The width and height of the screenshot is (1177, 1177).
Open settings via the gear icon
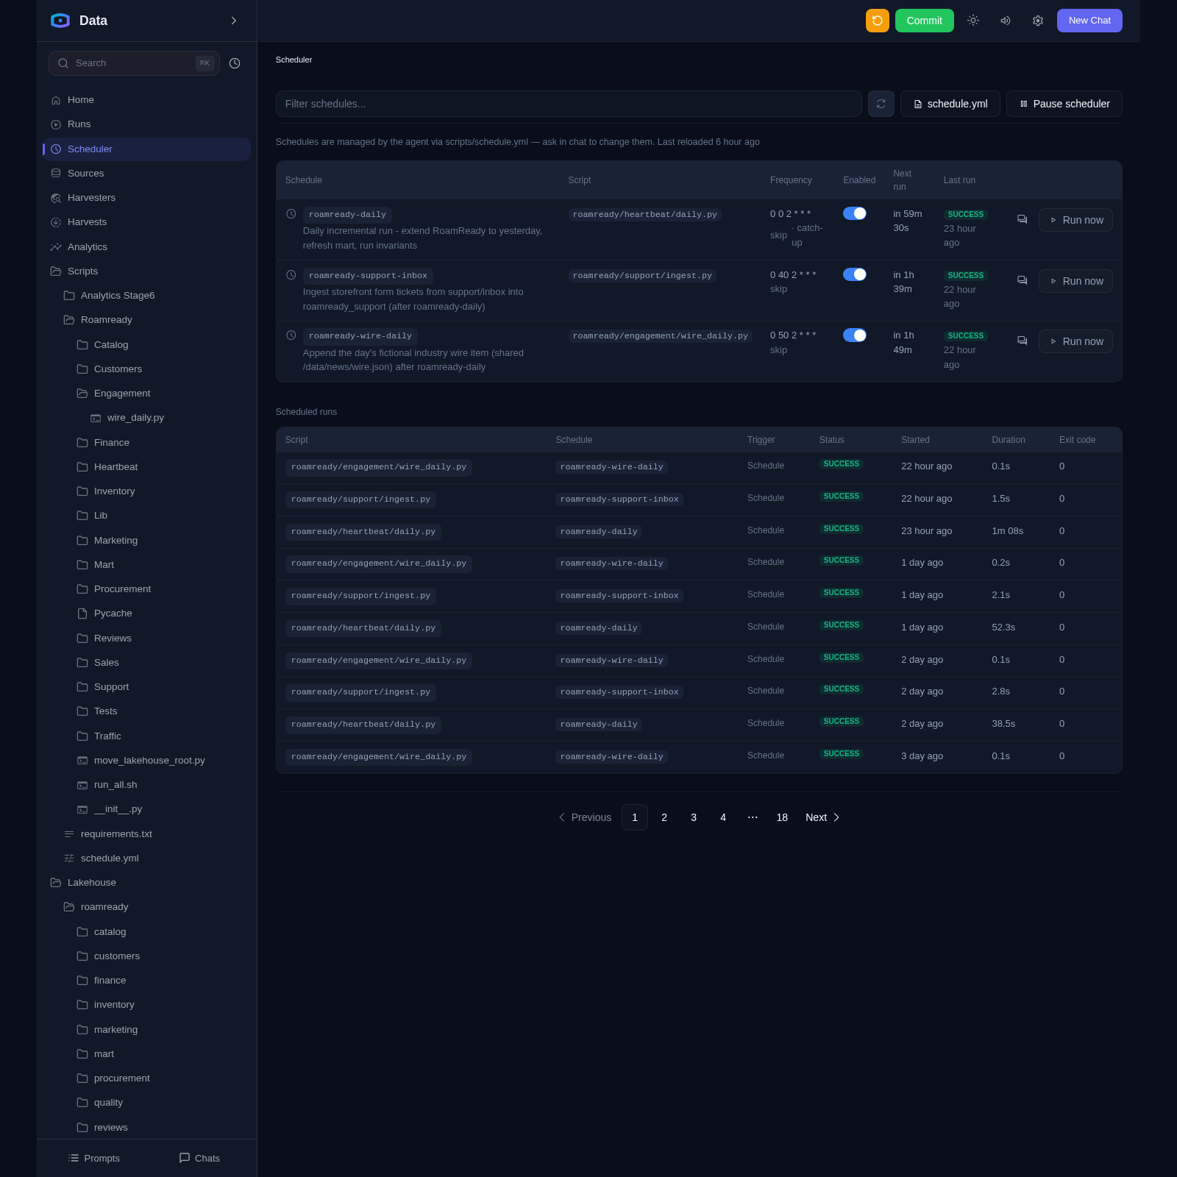(1038, 21)
